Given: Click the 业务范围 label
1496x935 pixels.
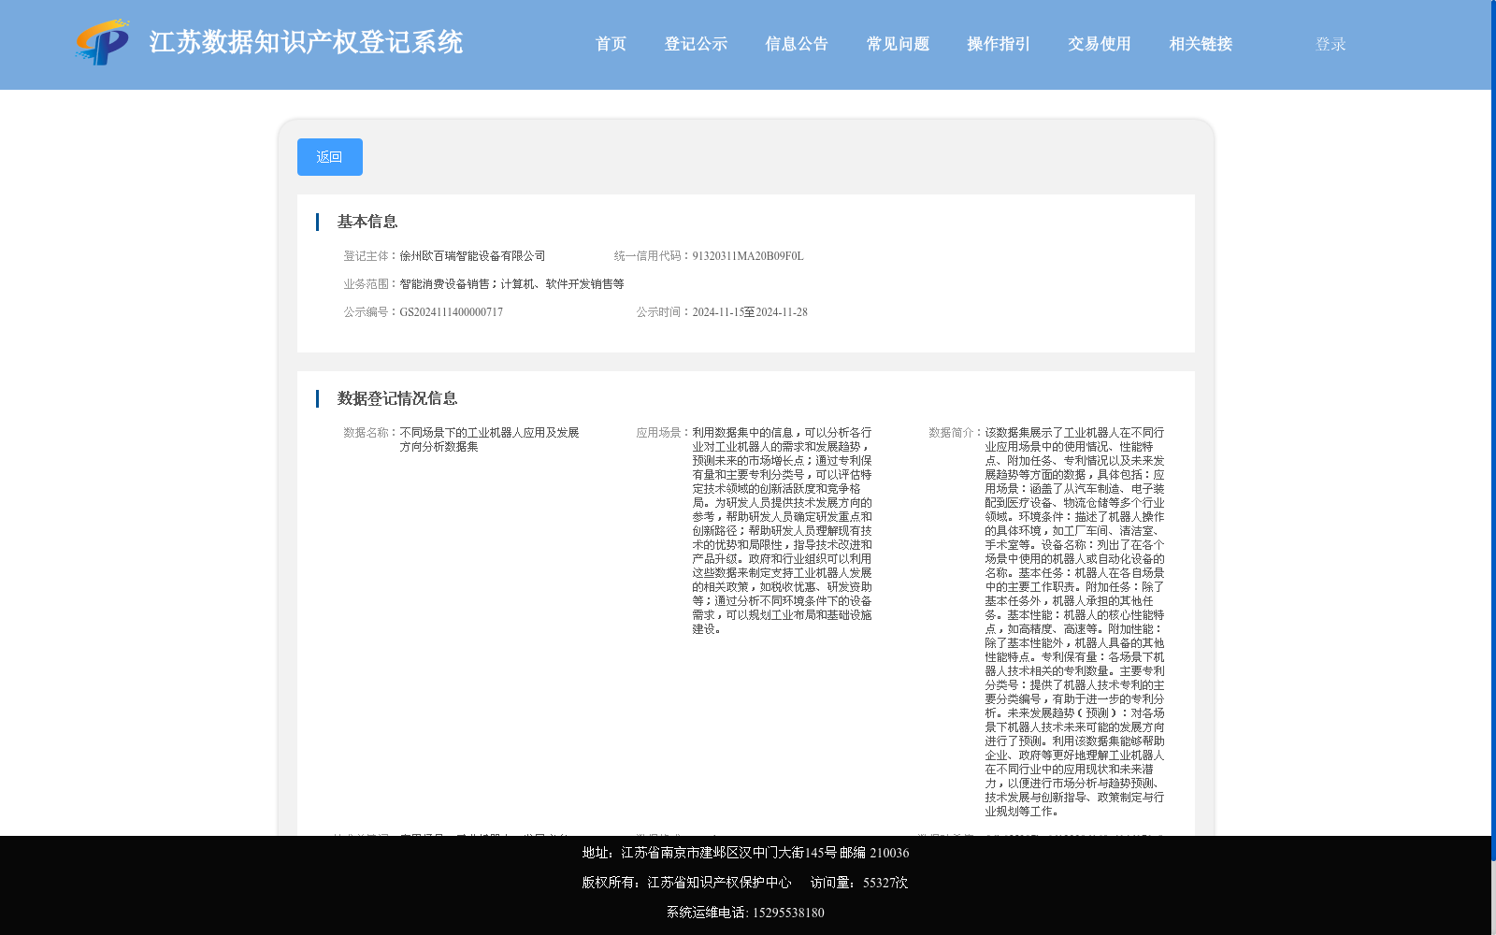Looking at the screenshot, I should [x=368, y=284].
